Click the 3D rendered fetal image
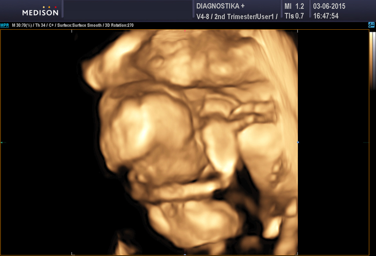376x256 pixels. 185,141
